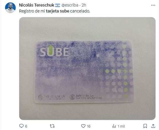Click the 2h timestamp
This screenshot has height=130, width=159.
point(84,5)
